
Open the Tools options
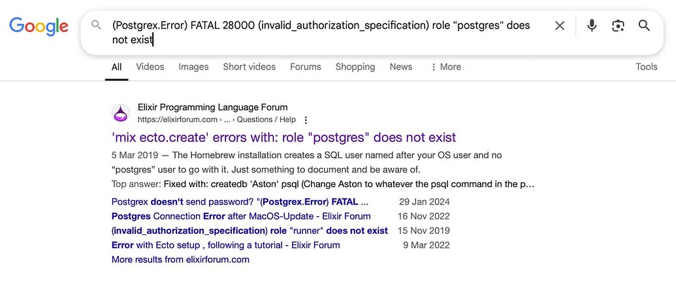tap(646, 67)
